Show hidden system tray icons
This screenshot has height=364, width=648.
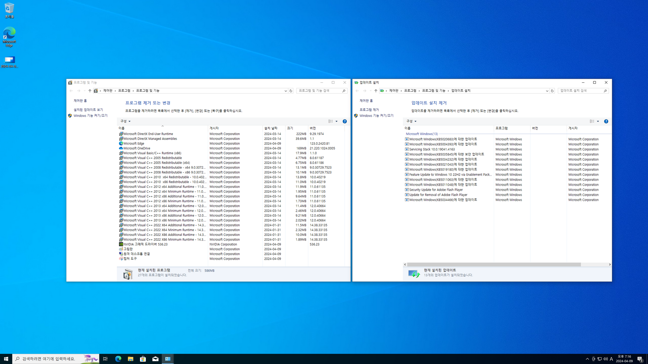tap(587, 359)
